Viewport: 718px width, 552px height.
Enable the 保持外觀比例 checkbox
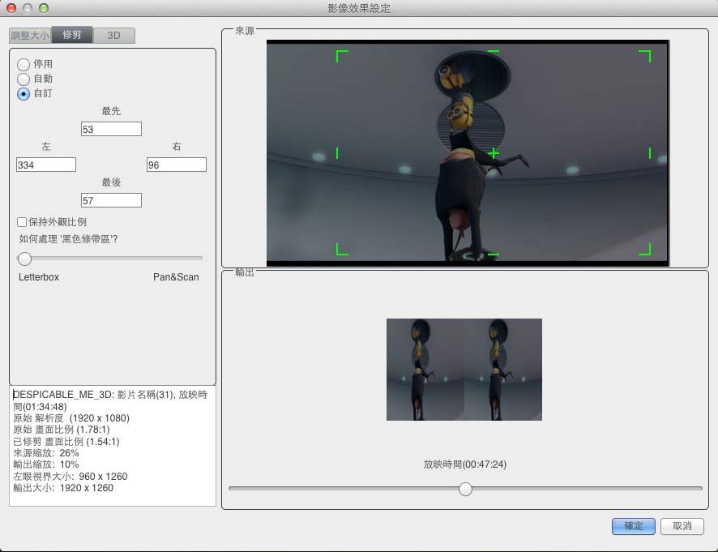point(22,222)
